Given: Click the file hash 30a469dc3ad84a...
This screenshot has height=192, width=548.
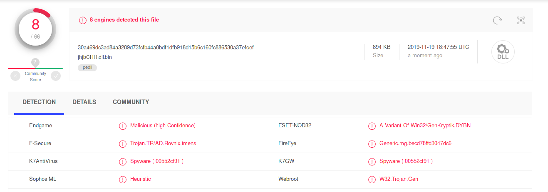Looking at the screenshot, I should 166,47.
